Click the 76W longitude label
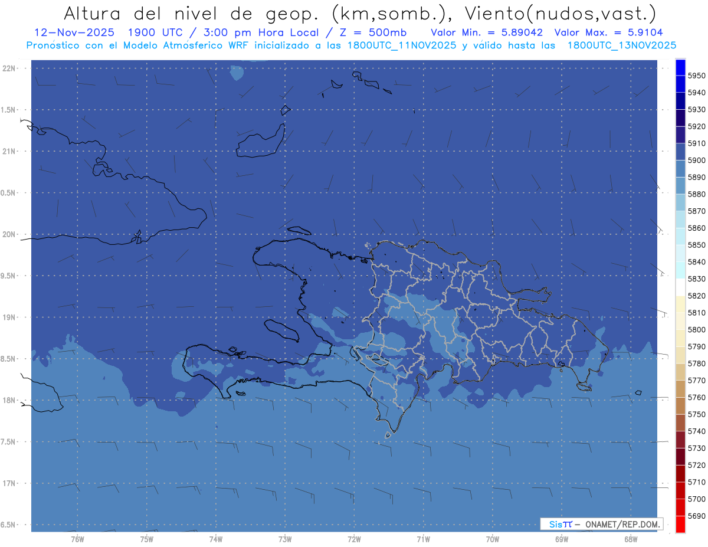This screenshot has height=547, width=708. pos(77,539)
